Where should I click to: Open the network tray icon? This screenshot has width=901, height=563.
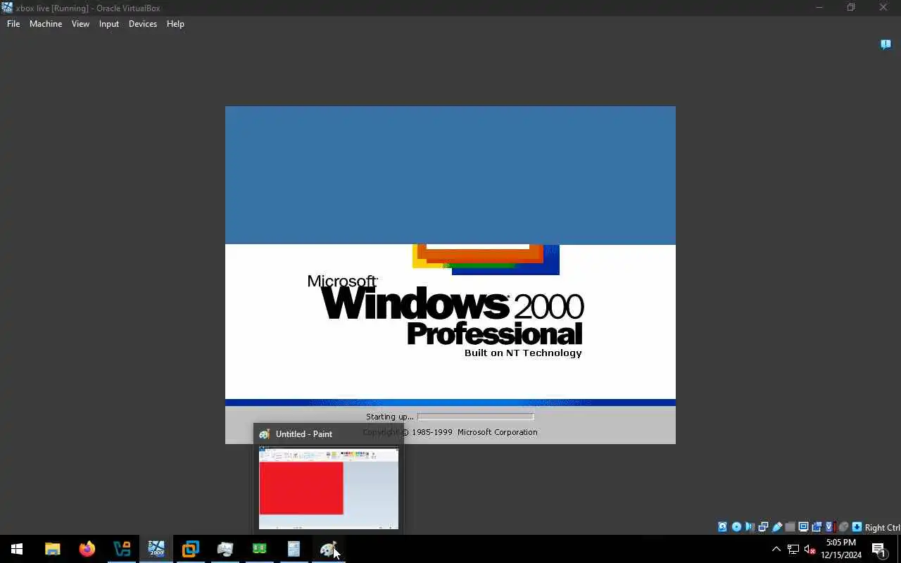click(793, 549)
